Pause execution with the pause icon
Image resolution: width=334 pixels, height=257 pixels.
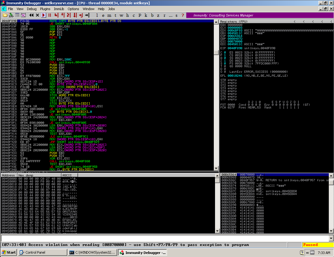click(50, 15)
